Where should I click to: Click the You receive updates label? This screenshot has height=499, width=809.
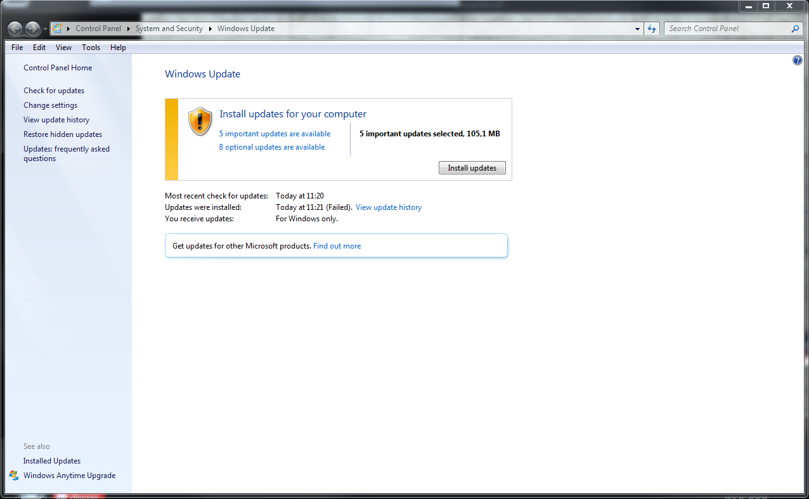click(200, 219)
